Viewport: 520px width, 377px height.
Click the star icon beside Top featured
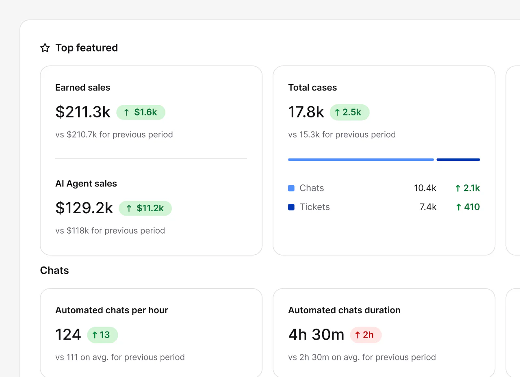click(x=45, y=48)
